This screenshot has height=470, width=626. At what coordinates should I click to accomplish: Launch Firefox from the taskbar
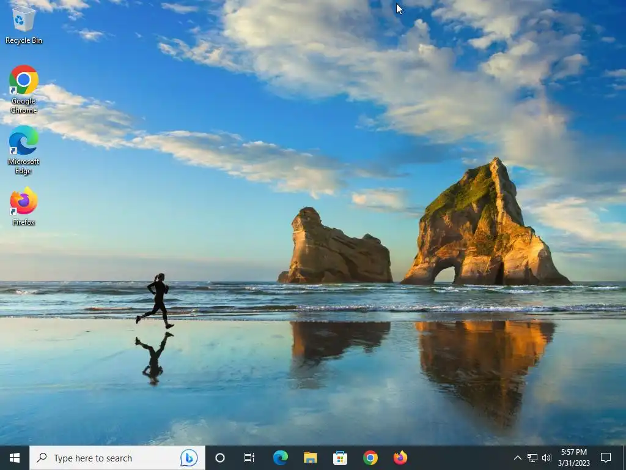click(x=400, y=458)
